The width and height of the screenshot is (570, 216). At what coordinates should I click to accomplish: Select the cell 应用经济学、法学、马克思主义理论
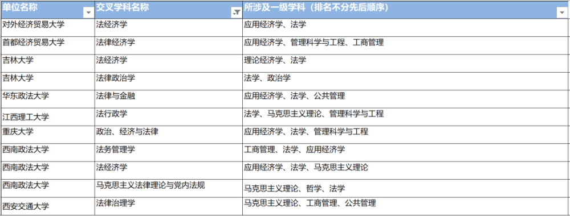[405, 170]
